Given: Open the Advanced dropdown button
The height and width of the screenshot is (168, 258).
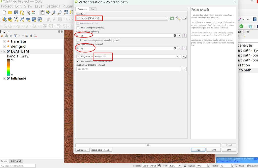Looking at the screenshot, I should (x=82, y=150).
